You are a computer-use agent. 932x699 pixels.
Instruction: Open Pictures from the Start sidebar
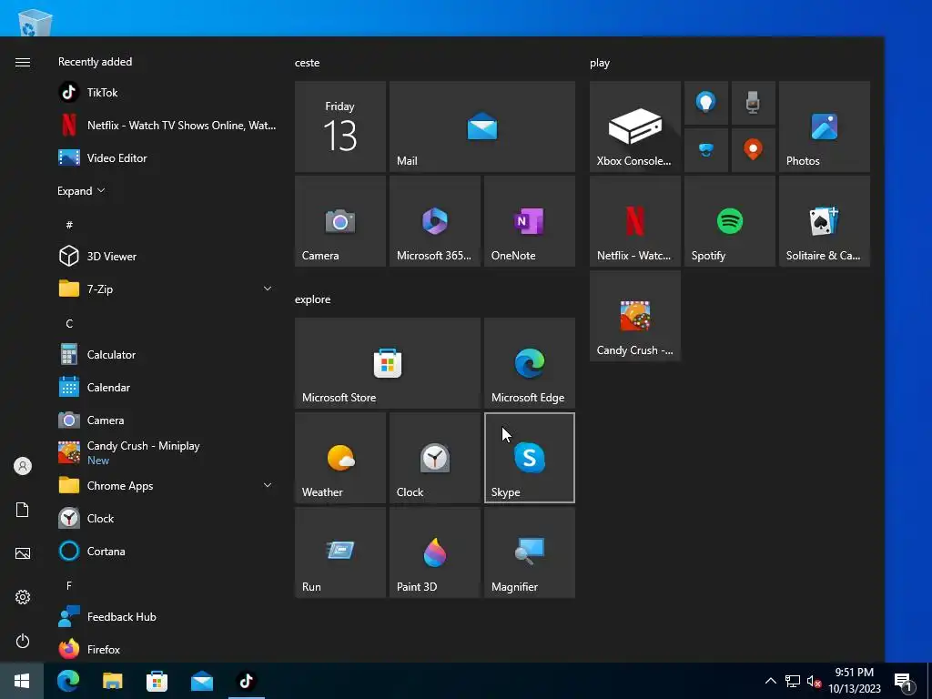click(23, 553)
